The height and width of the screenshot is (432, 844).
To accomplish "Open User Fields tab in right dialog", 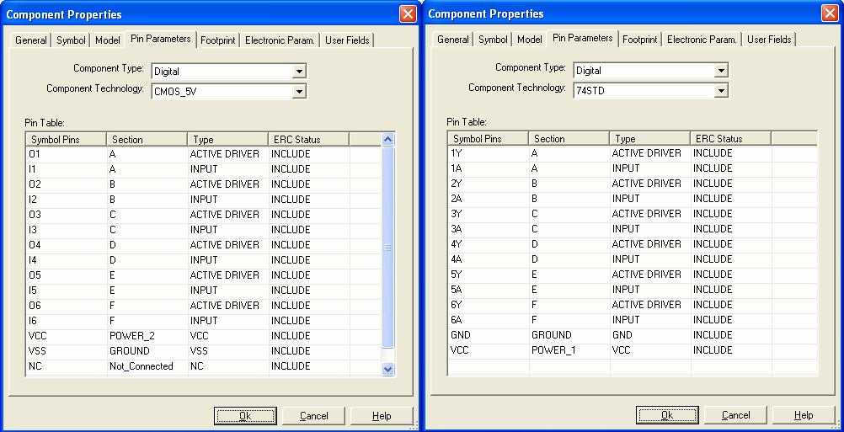I will [x=769, y=40].
